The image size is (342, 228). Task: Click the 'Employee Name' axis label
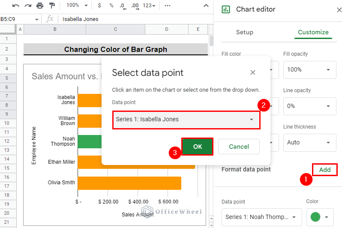pos(33,146)
